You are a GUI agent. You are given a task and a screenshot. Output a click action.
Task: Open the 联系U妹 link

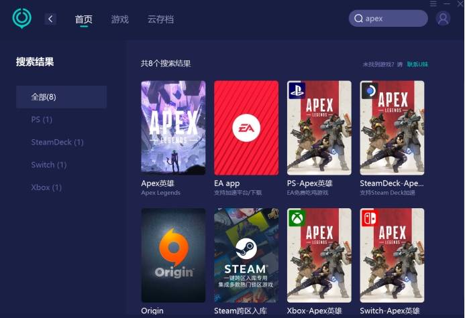pos(417,64)
